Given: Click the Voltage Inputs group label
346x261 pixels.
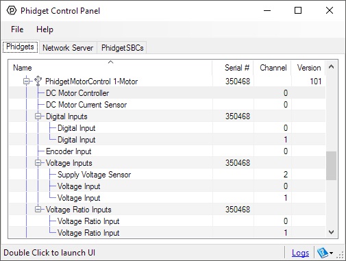Looking at the screenshot, I should point(69,163).
